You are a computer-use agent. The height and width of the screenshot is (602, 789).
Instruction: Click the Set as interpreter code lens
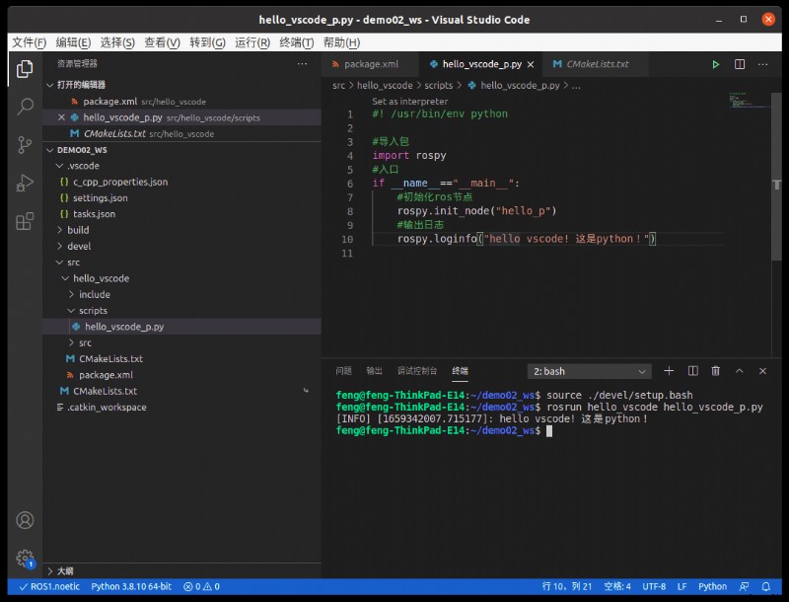[409, 102]
